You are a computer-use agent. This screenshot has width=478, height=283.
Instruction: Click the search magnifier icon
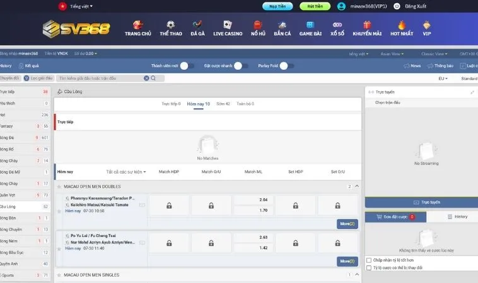click(x=153, y=79)
